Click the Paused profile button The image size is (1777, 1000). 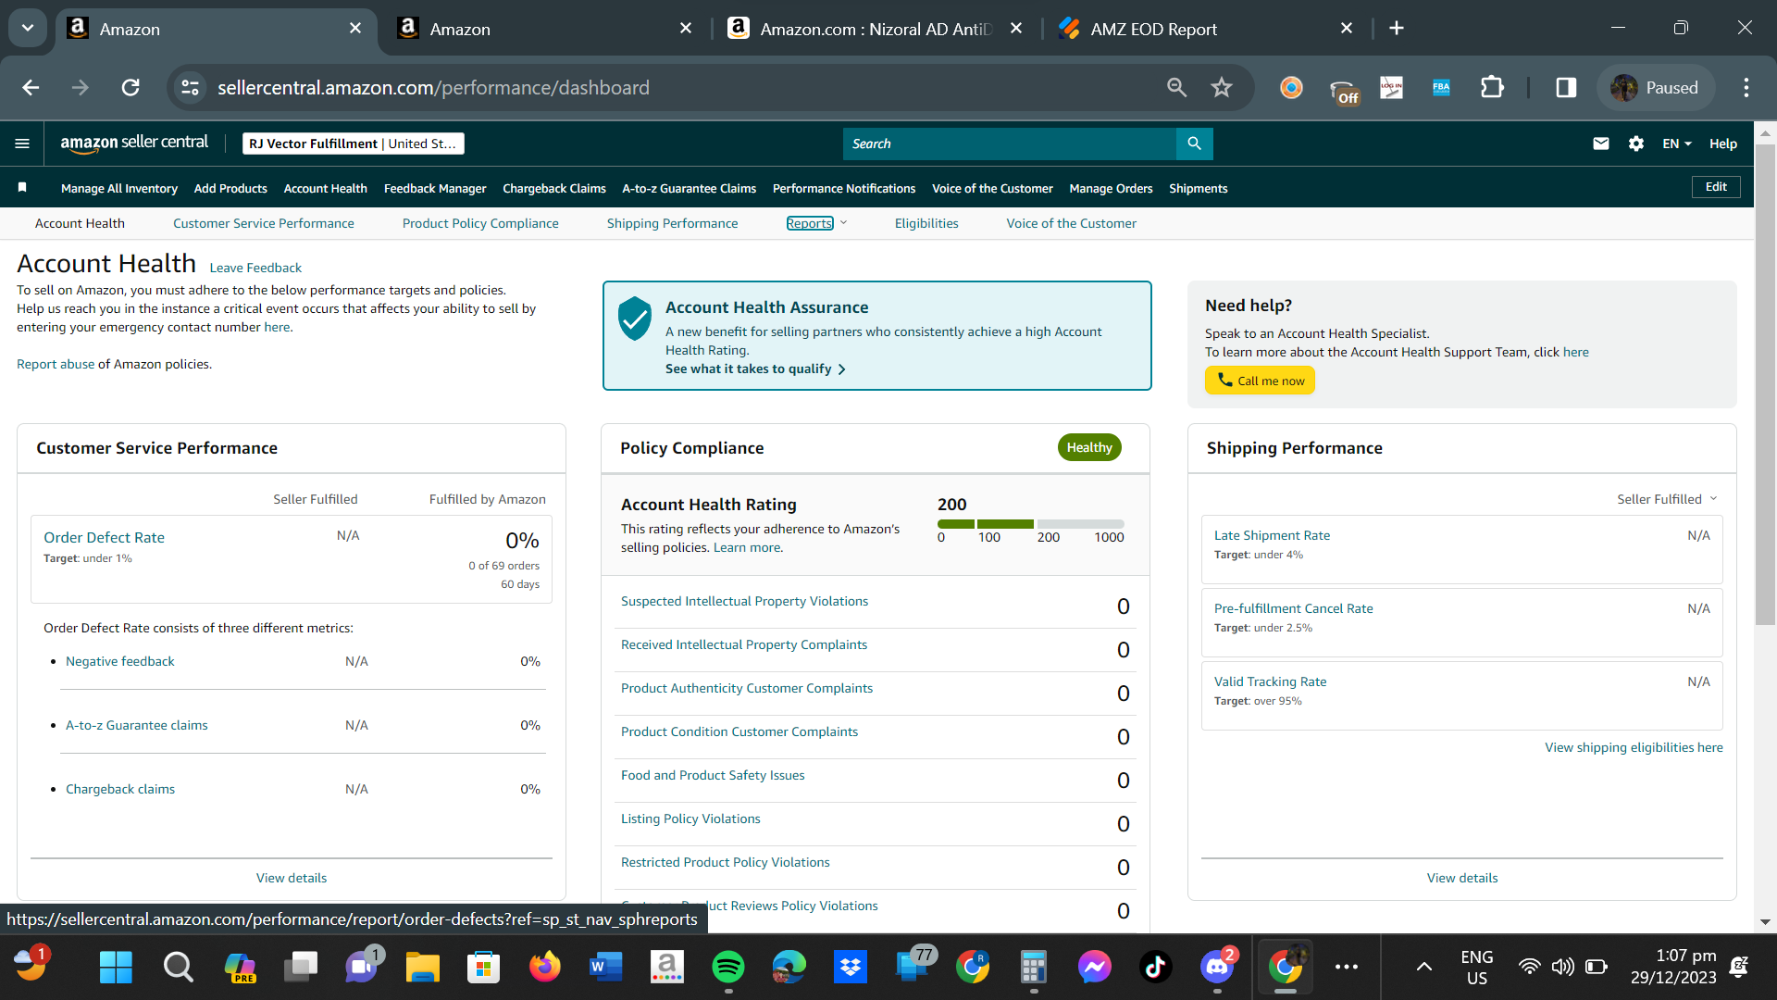1657,88
